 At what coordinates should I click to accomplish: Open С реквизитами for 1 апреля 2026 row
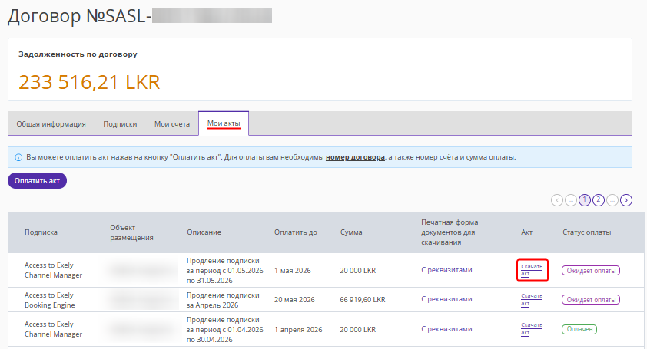pos(446,329)
